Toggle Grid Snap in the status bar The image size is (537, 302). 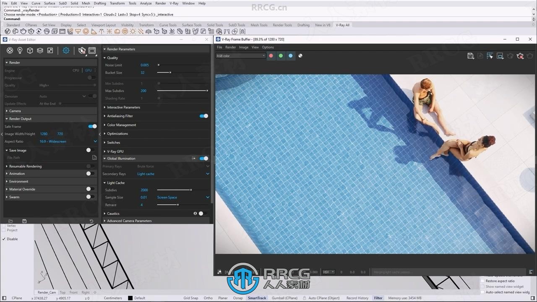point(191,298)
